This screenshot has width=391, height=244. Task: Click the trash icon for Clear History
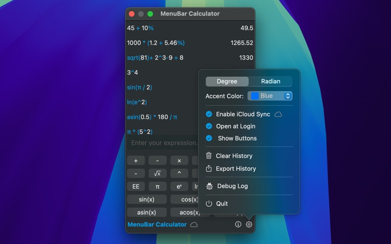click(209, 156)
